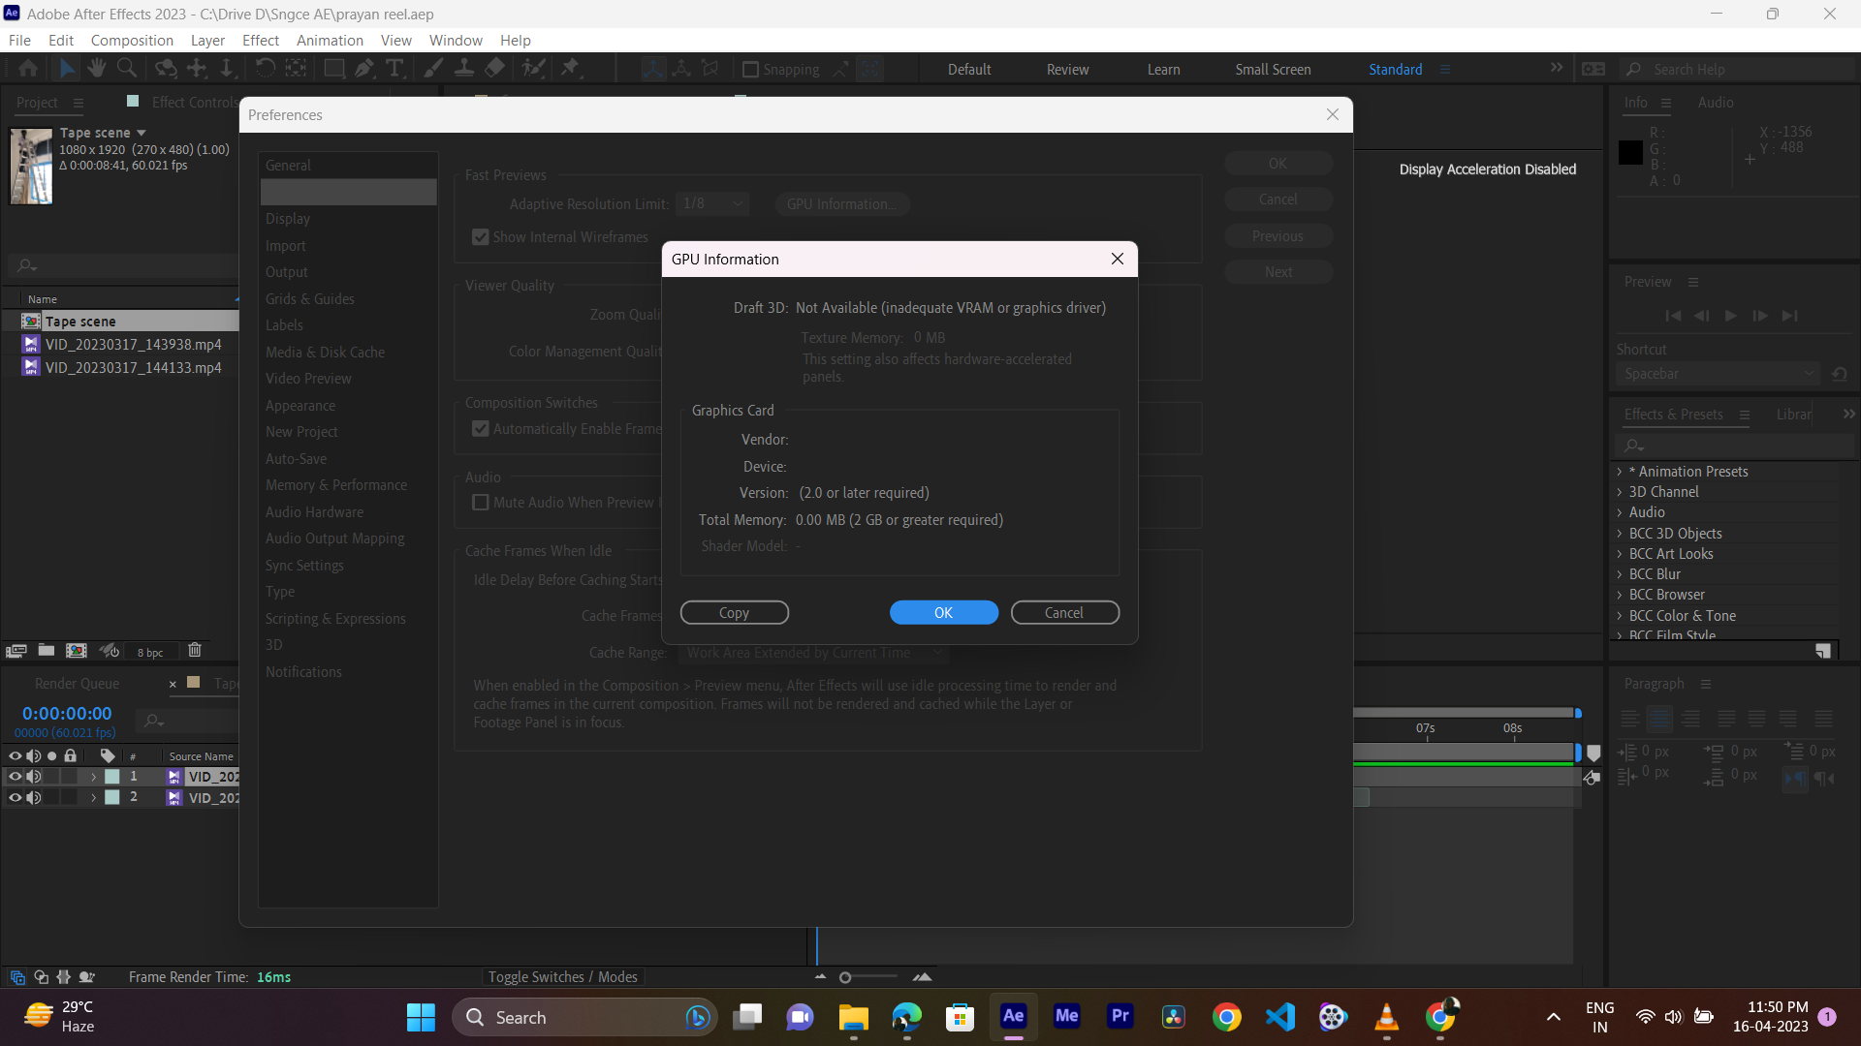Screen dimensions: 1861x1046
Task: Select the Clone Stamp tool
Action: [465, 68]
